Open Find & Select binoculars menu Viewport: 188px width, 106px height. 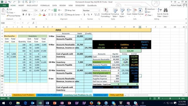166,13
